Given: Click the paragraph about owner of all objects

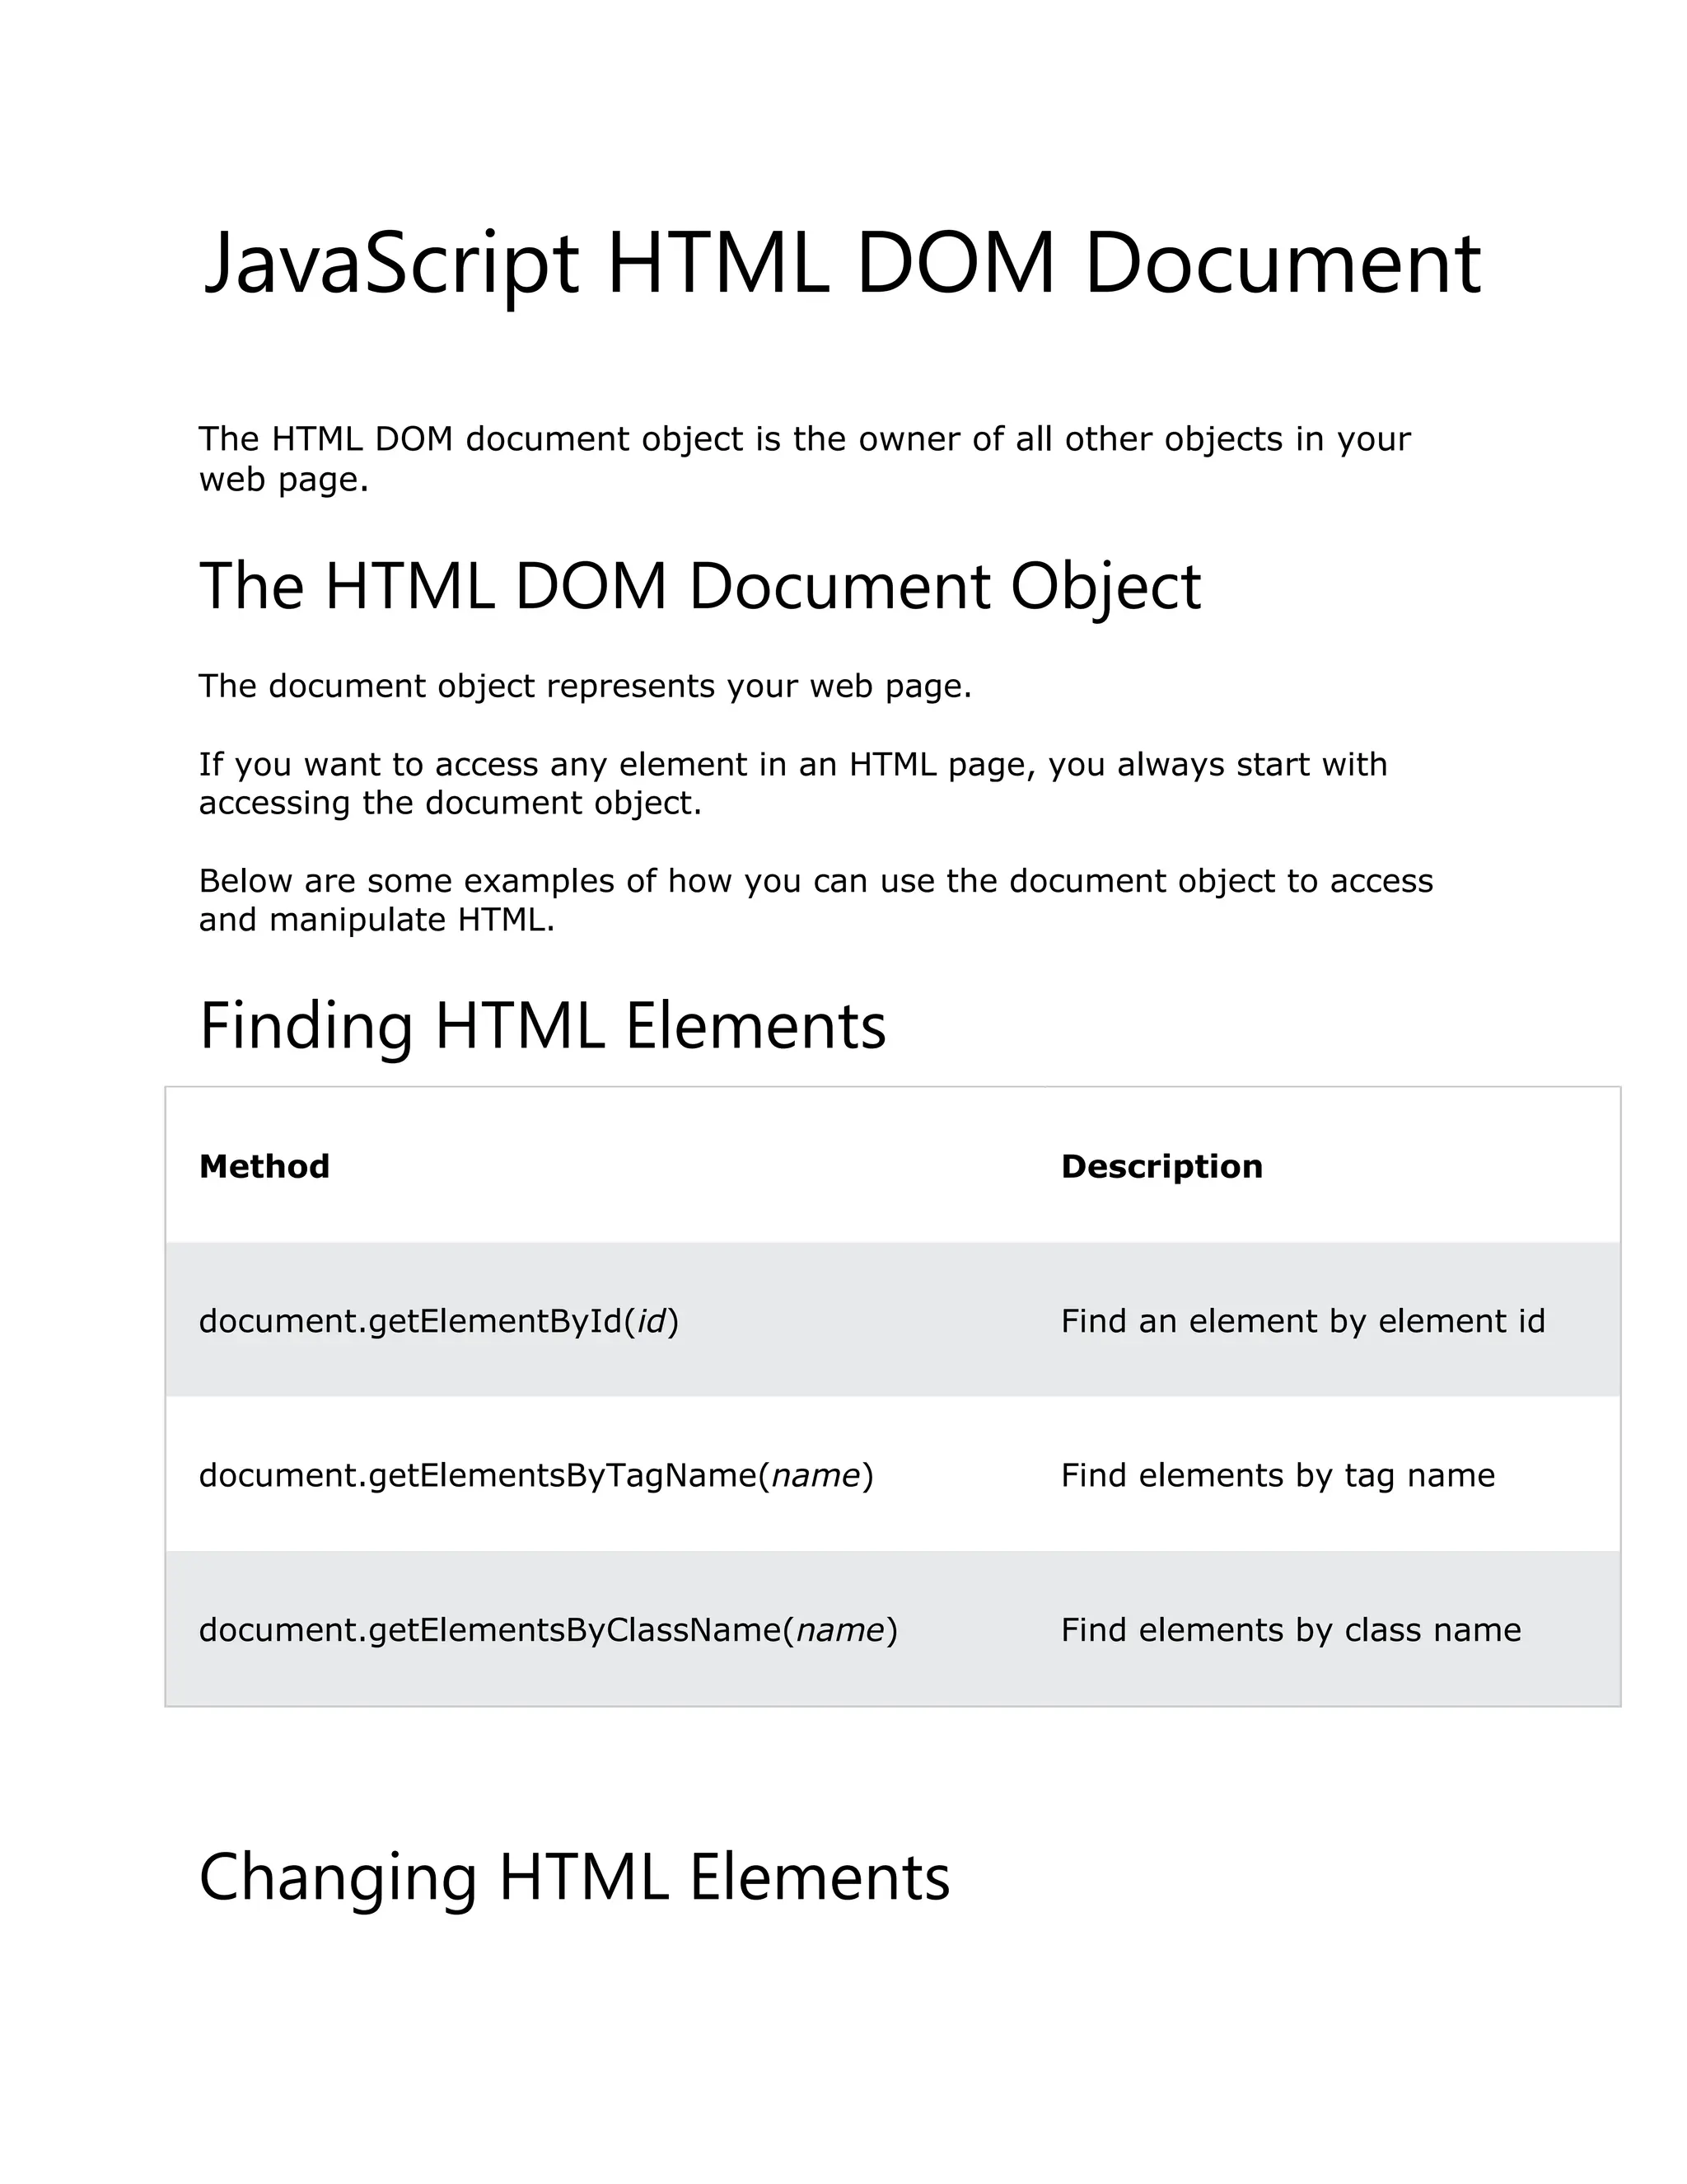Looking at the screenshot, I should [x=805, y=459].
